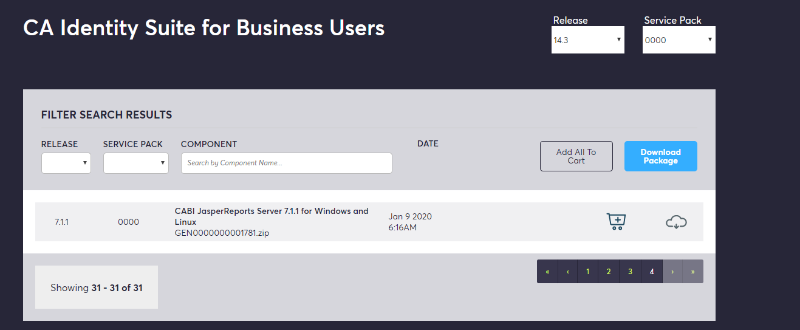Click the Jan 9 2020 date cell

410,222
